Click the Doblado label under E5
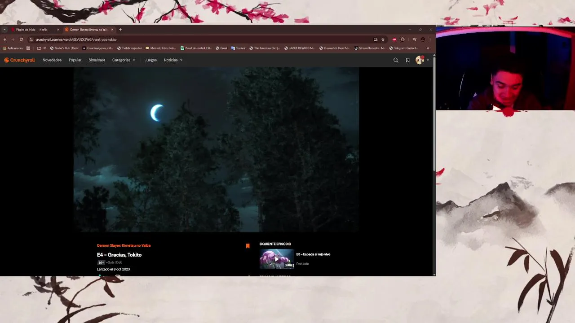Viewport: 575px width, 323px height. 302,264
